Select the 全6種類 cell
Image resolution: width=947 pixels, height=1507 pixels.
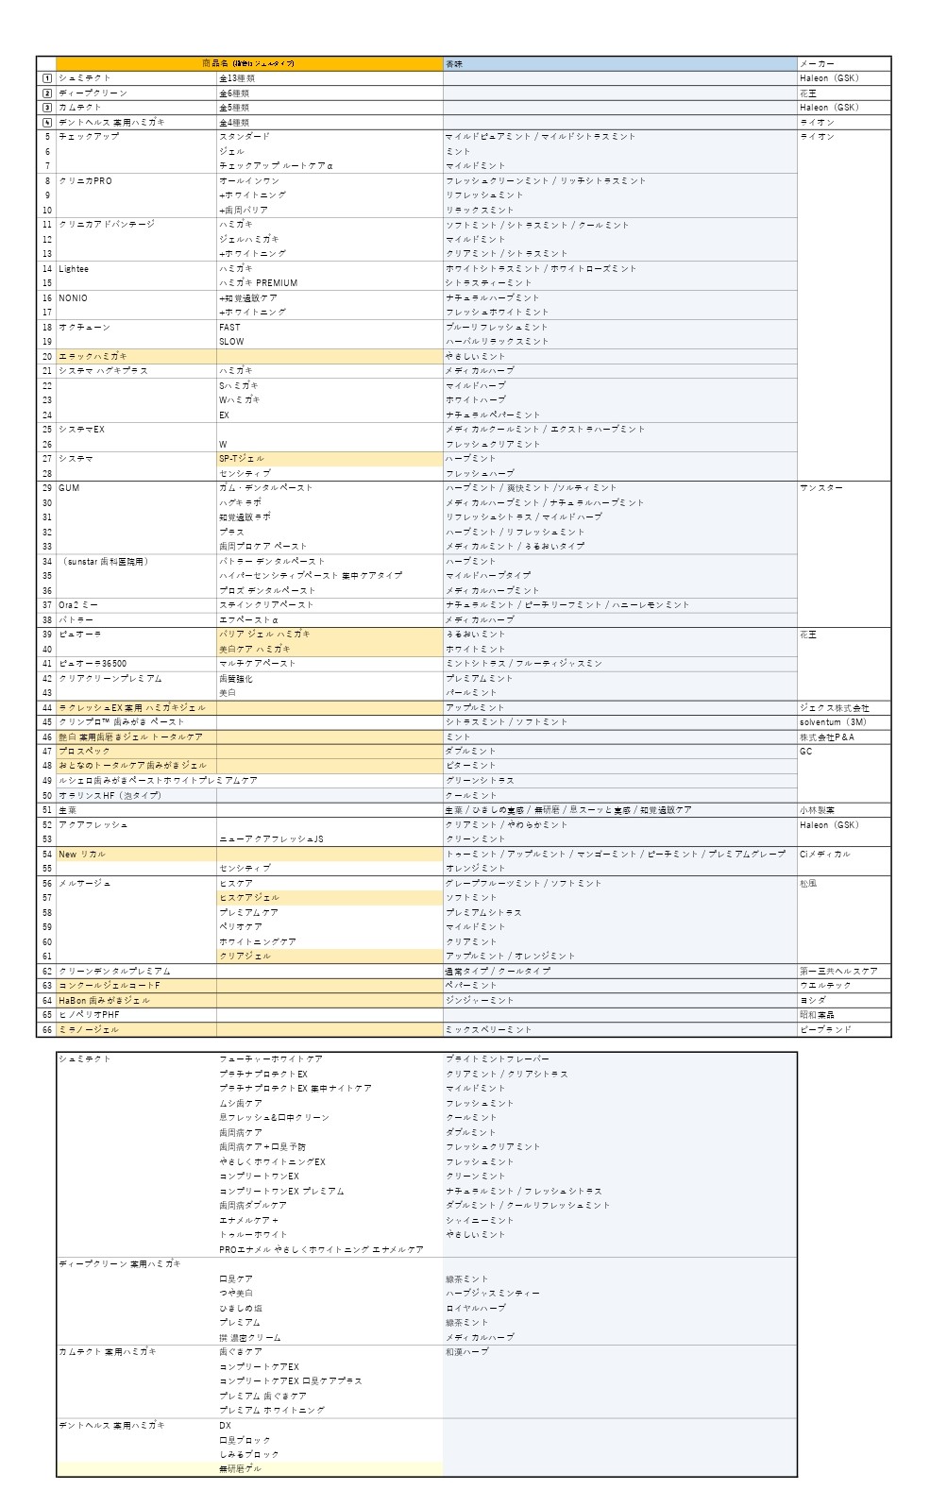coord(330,93)
